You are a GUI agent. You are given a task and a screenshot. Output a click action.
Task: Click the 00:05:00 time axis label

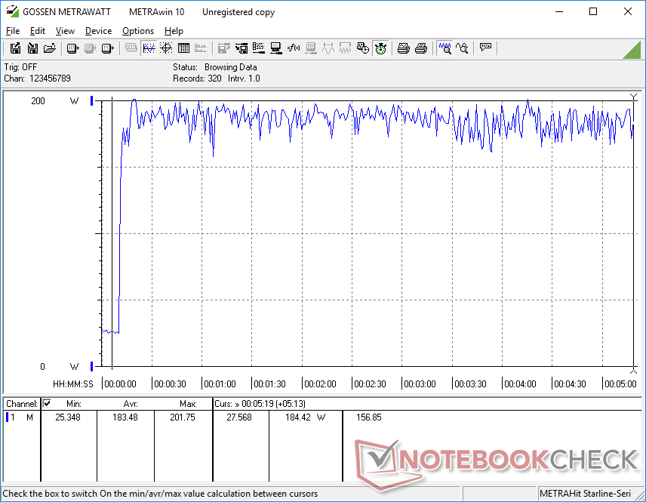click(620, 384)
